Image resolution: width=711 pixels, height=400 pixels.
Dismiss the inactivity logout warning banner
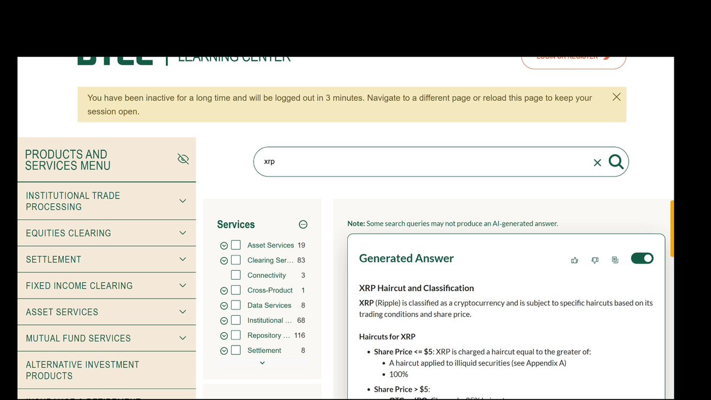pos(616,97)
